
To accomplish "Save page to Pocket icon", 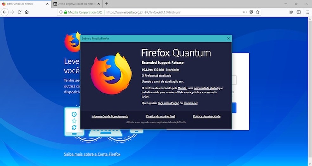I will (251, 12).
